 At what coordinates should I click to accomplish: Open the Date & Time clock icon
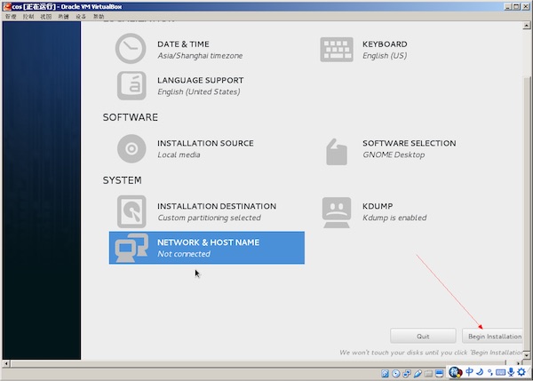pos(130,49)
